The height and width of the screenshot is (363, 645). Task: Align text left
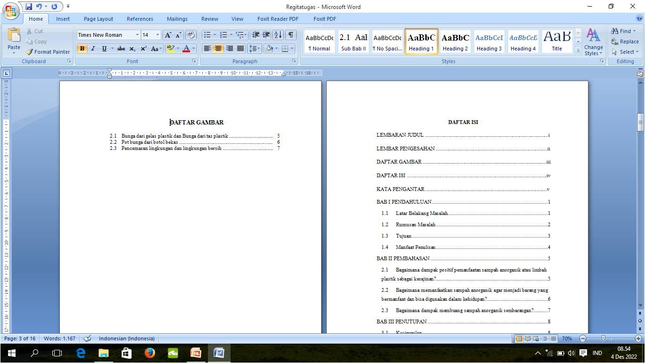pos(207,49)
